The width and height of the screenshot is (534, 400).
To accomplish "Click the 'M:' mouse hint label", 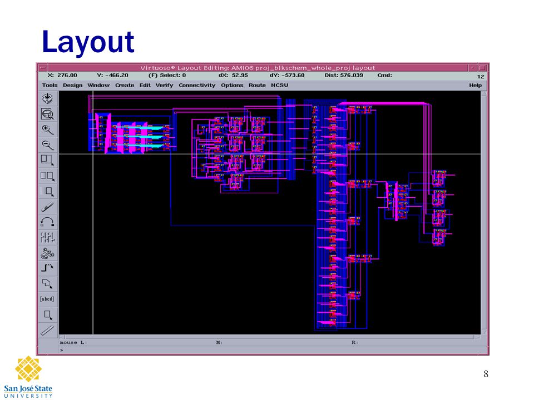I will pos(219,343).
